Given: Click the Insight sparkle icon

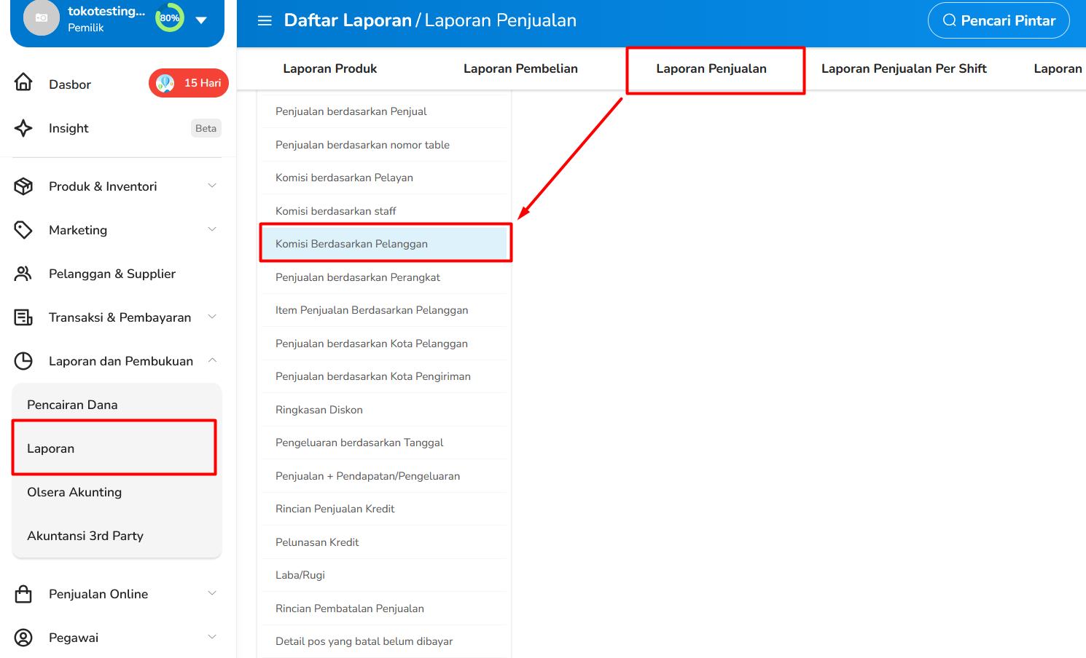Looking at the screenshot, I should point(23,128).
